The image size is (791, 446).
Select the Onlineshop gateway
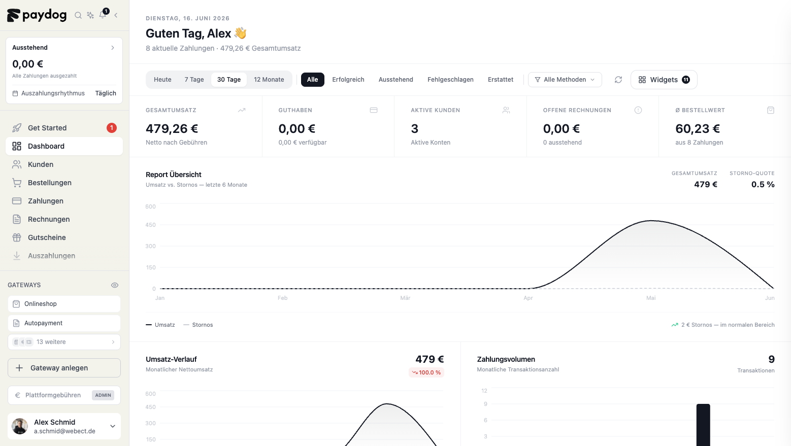64,304
